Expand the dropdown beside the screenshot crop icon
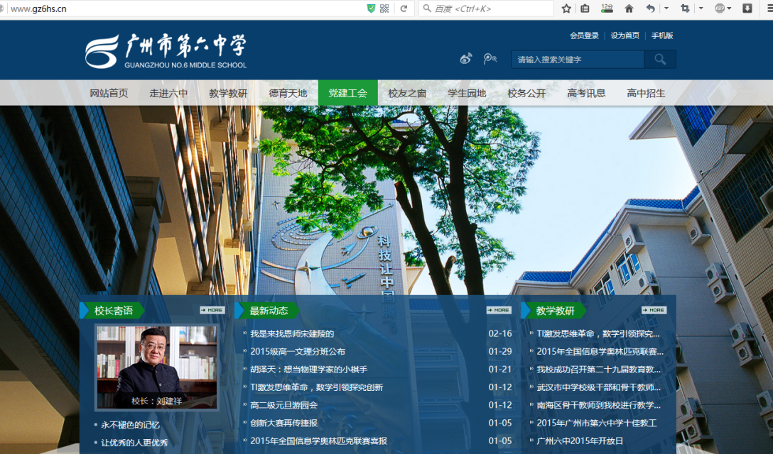Image resolution: width=773 pixels, height=454 pixels. point(701,9)
